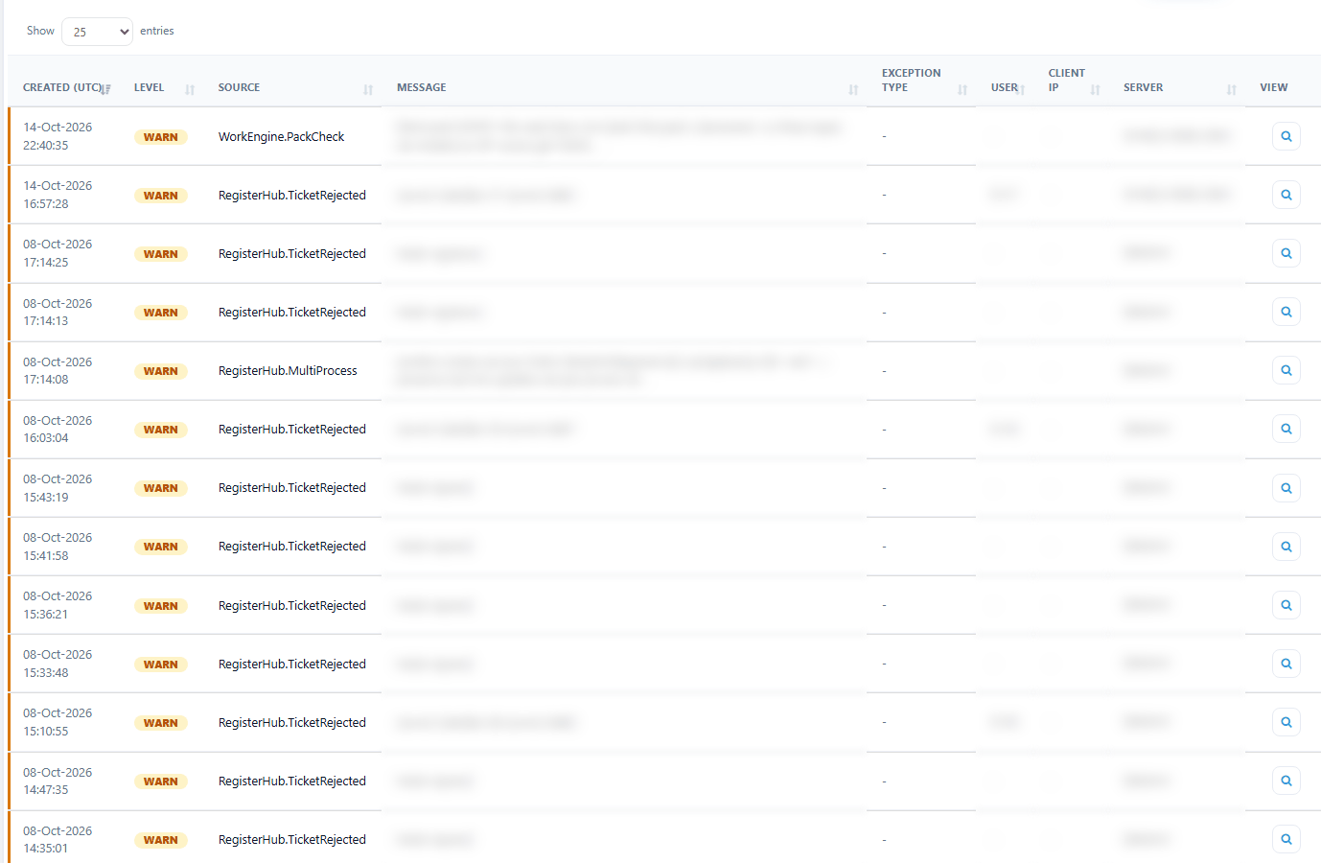Inspect the RegisterHub.MultiProcess warning row
This screenshot has width=1321, height=863.
(1286, 370)
